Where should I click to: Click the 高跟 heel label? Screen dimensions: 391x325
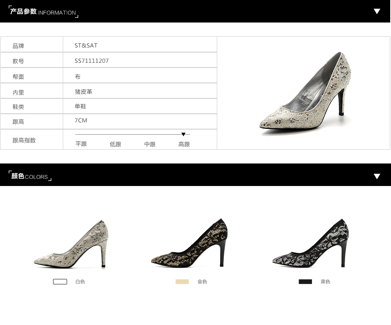[184, 144]
